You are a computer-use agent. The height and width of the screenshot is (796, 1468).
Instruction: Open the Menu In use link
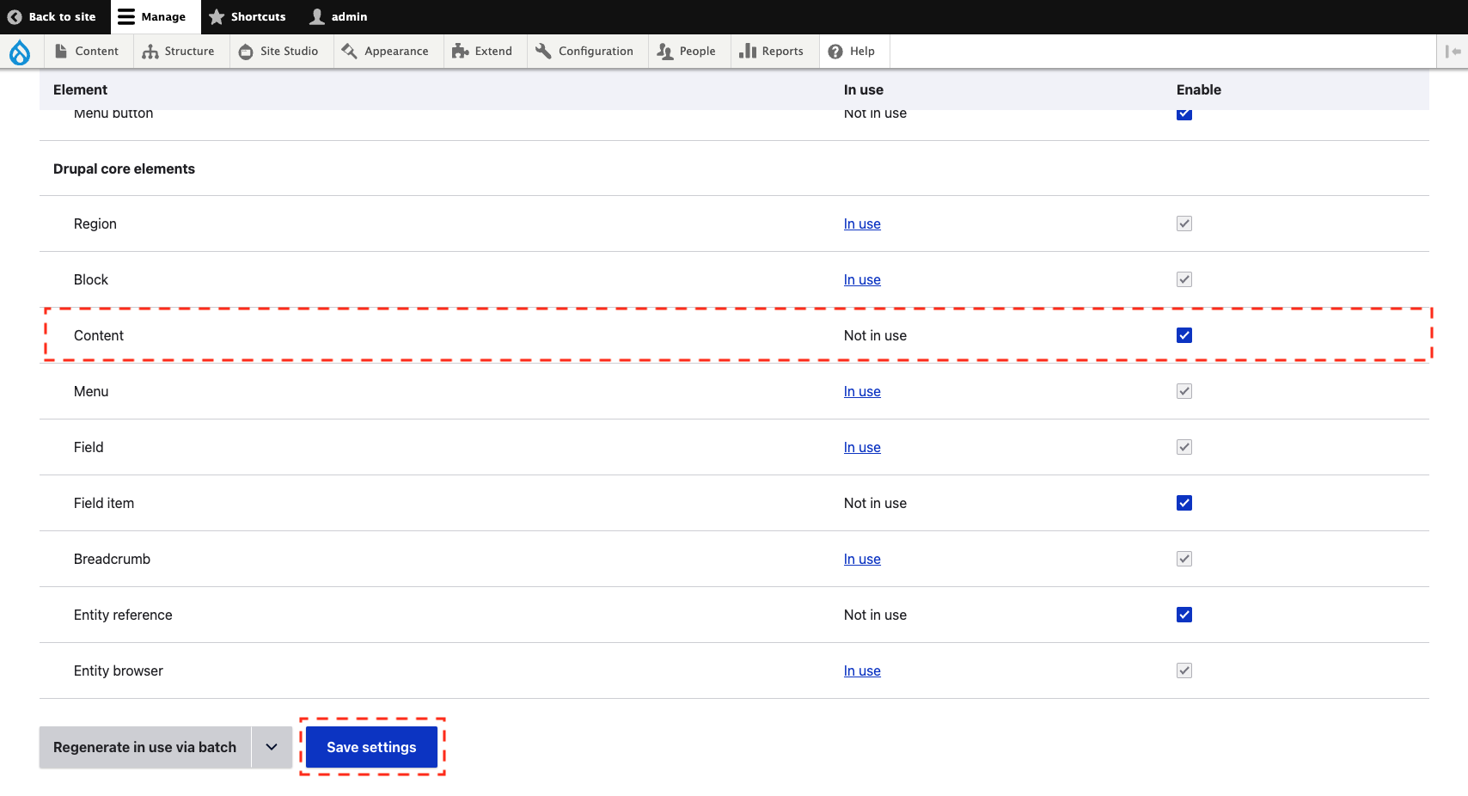[x=862, y=391]
